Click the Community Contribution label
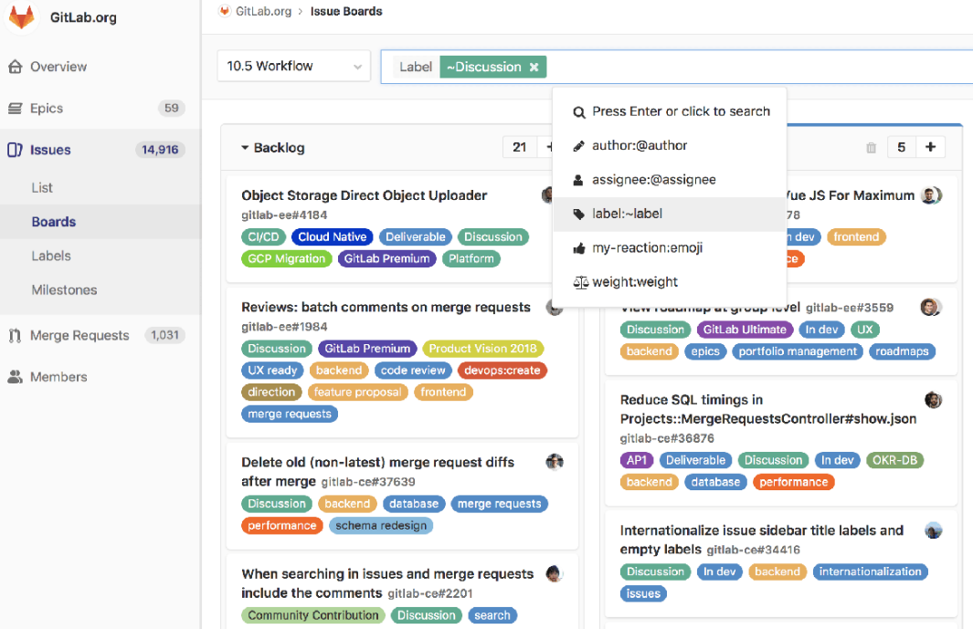The height and width of the screenshot is (629, 973). [x=313, y=615]
